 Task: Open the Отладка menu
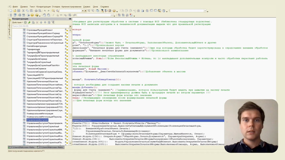[x=56, y=7]
